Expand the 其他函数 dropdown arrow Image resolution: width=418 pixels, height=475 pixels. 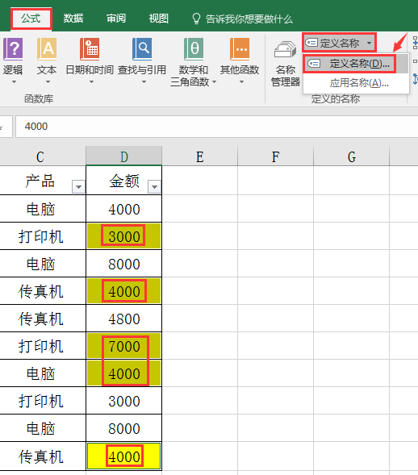(x=241, y=81)
